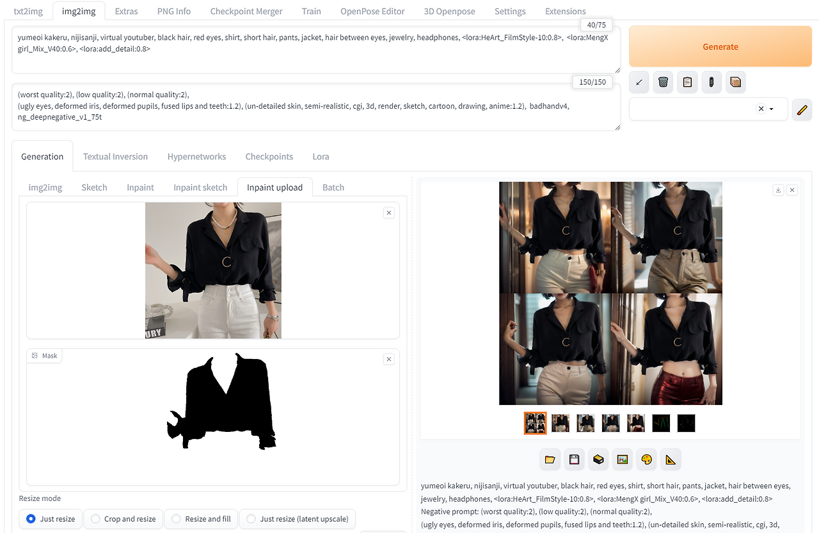819x533 pixels.
Task: Select the last dark thumbnail in the gallery
Action: coord(686,423)
